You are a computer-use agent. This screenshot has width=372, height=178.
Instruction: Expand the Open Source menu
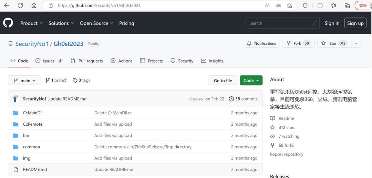pos(96,23)
